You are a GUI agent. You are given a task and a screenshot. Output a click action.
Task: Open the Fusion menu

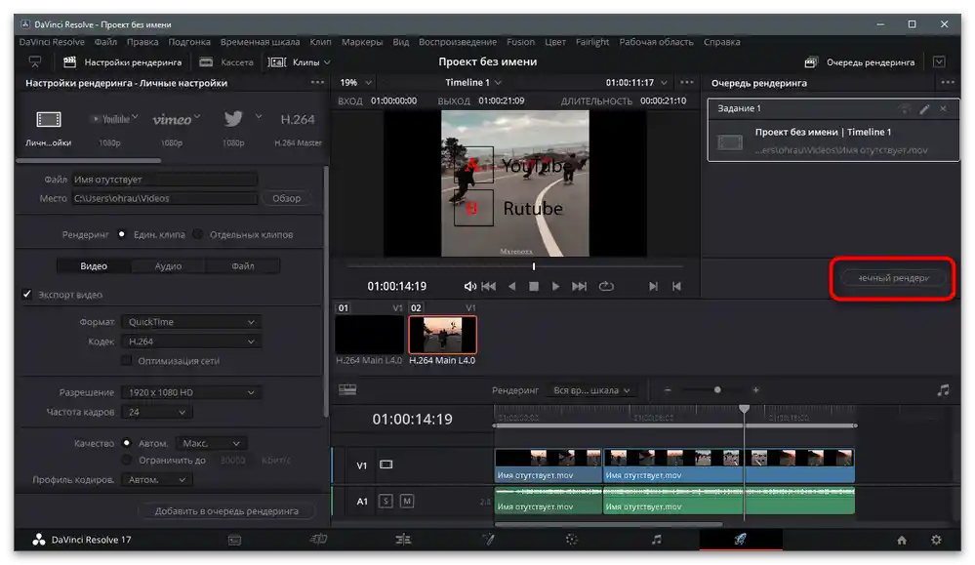pyautogui.click(x=520, y=42)
